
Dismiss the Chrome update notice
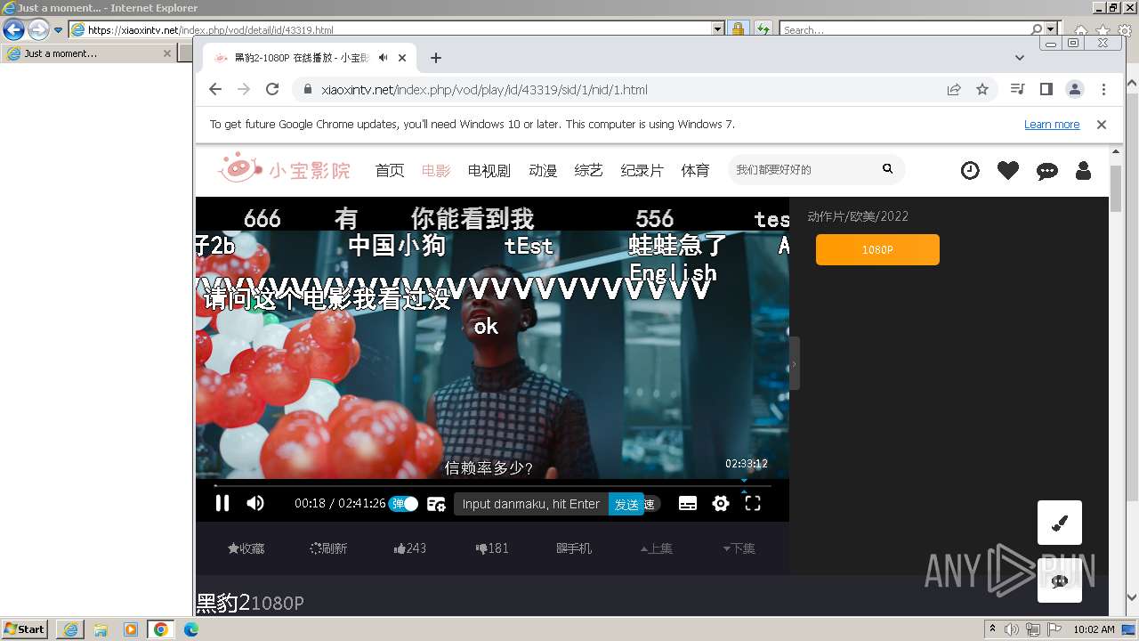(x=1102, y=125)
